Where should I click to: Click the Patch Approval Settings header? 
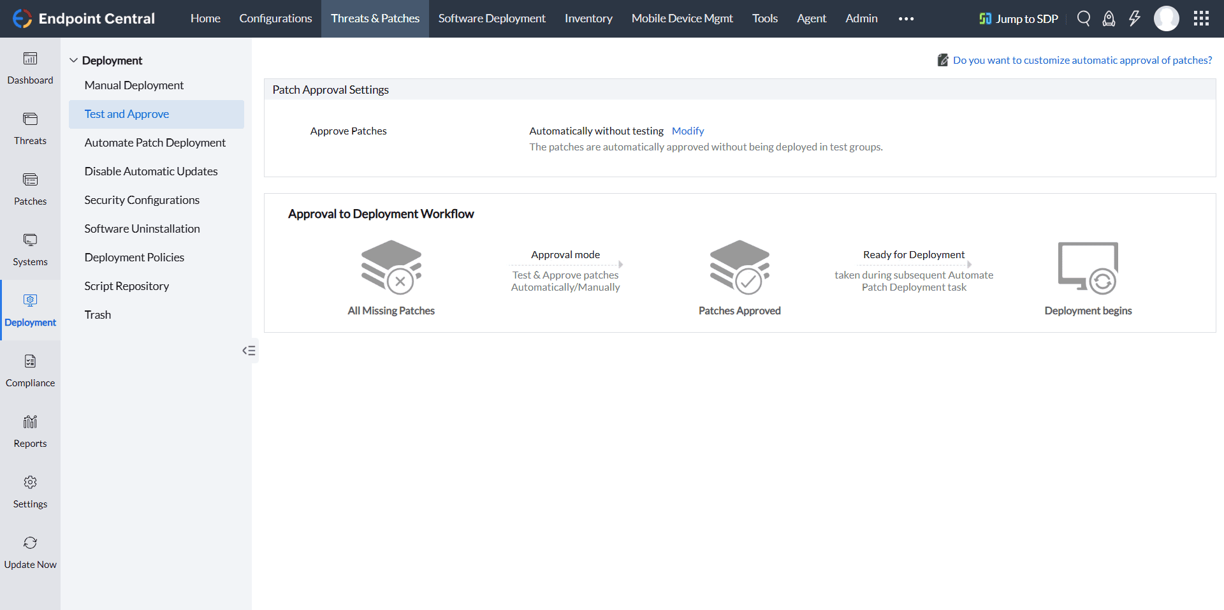[330, 90]
